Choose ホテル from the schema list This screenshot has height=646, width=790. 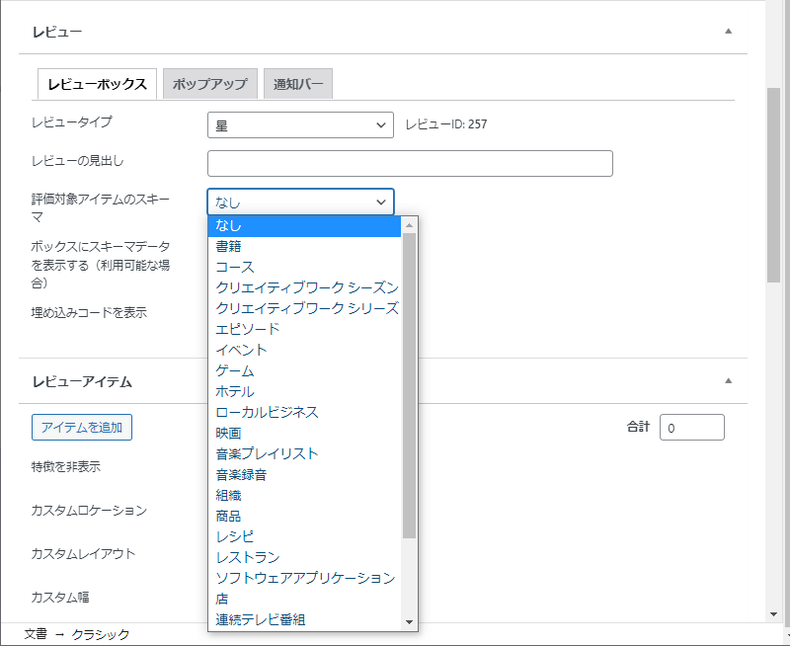tap(304, 391)
